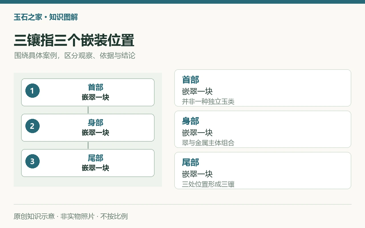Click 嵌翠一块 in the right 身部 card
The image size is (365, 228).
click(x=197, y=133)
